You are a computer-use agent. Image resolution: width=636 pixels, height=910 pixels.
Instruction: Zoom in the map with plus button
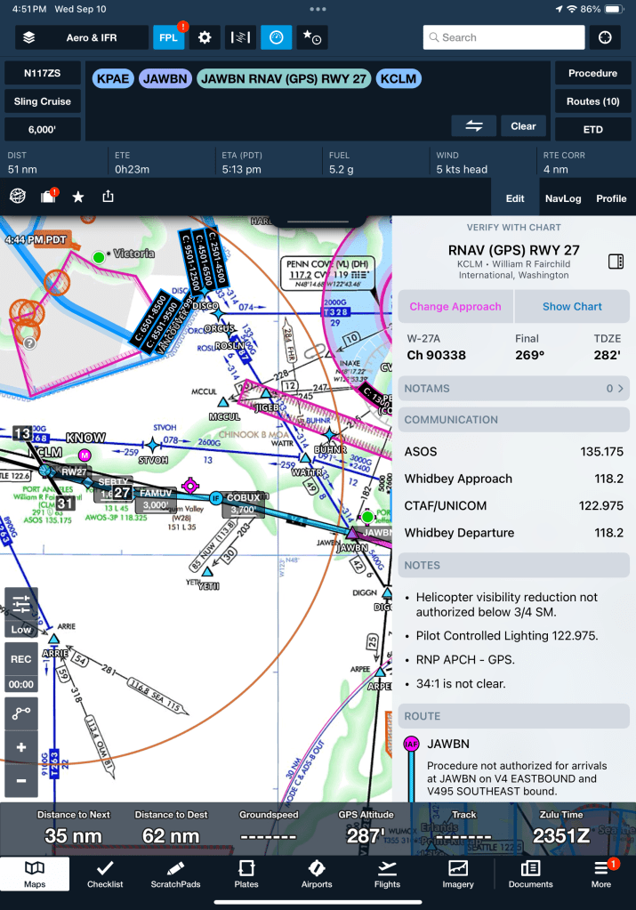[21, 747]
